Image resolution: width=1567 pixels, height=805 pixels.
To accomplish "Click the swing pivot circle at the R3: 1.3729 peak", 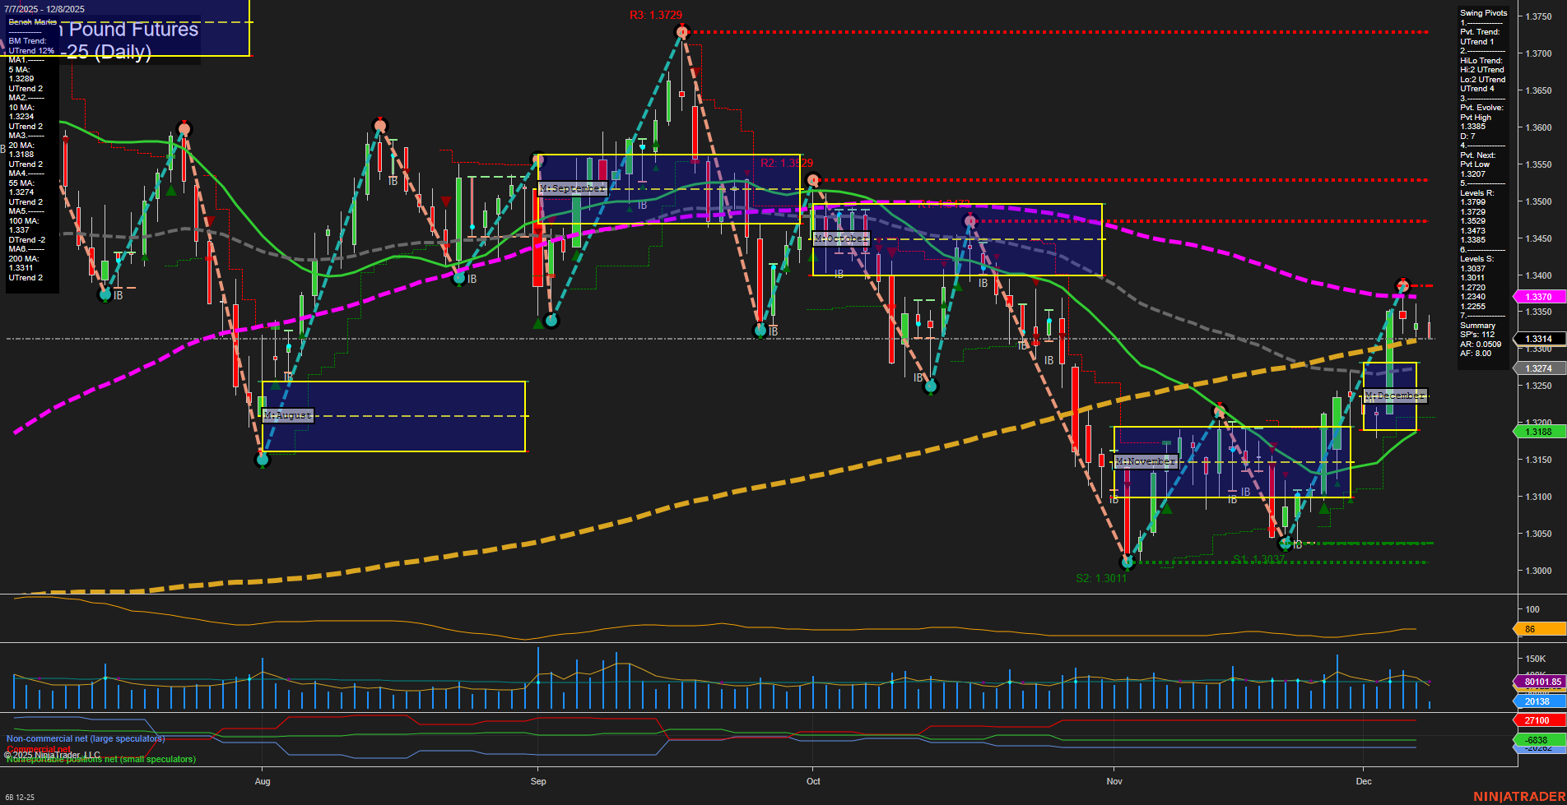I will pos(681,30).
